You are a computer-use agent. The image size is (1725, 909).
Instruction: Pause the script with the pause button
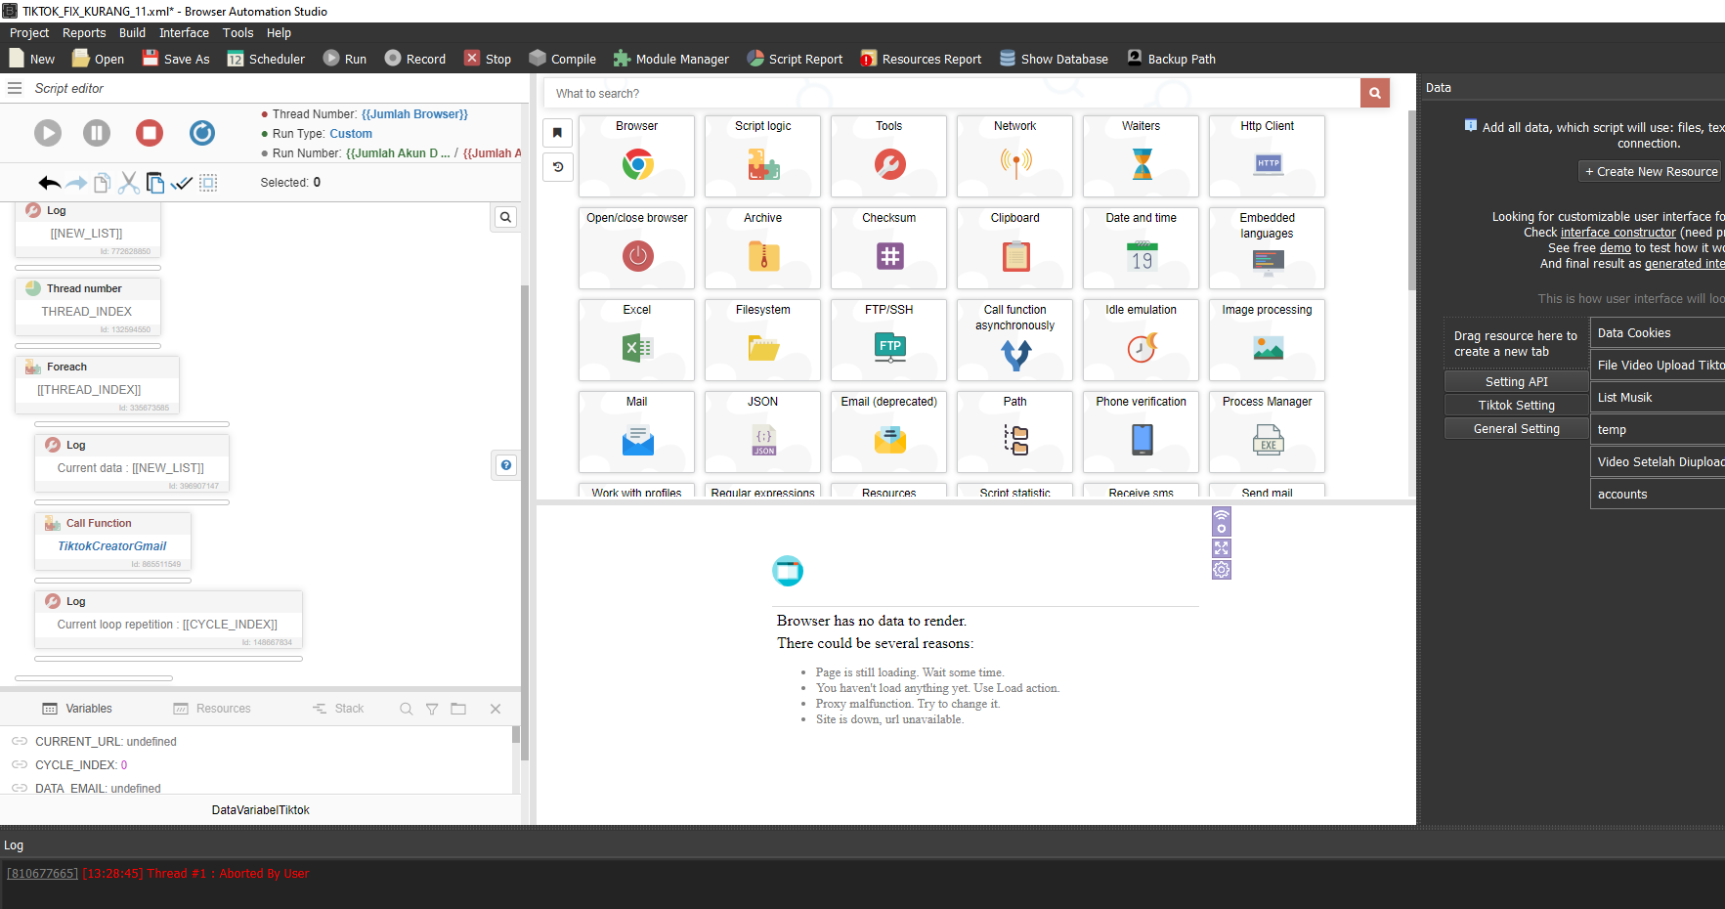coord(97,133)
